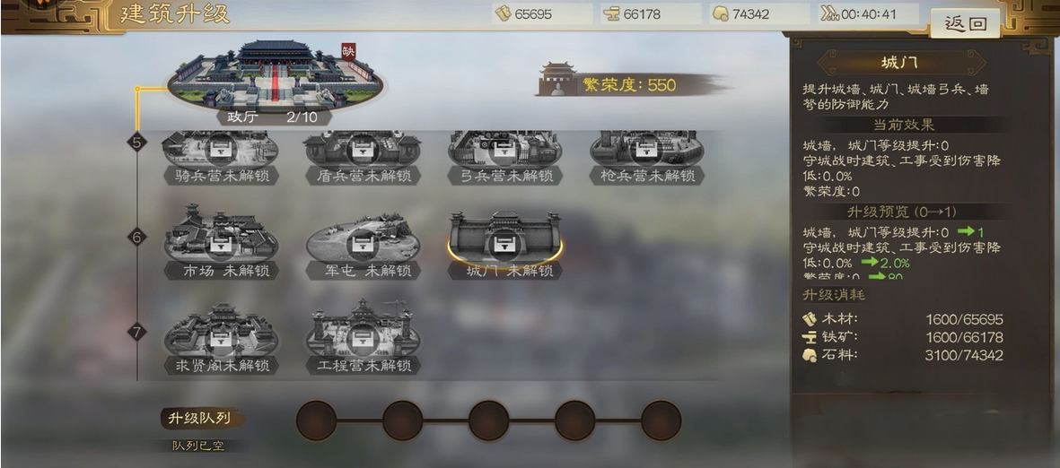Select the locked 盾兵营 shield camp
This screenshot has width=1060, height=468.
pos(363,158)
